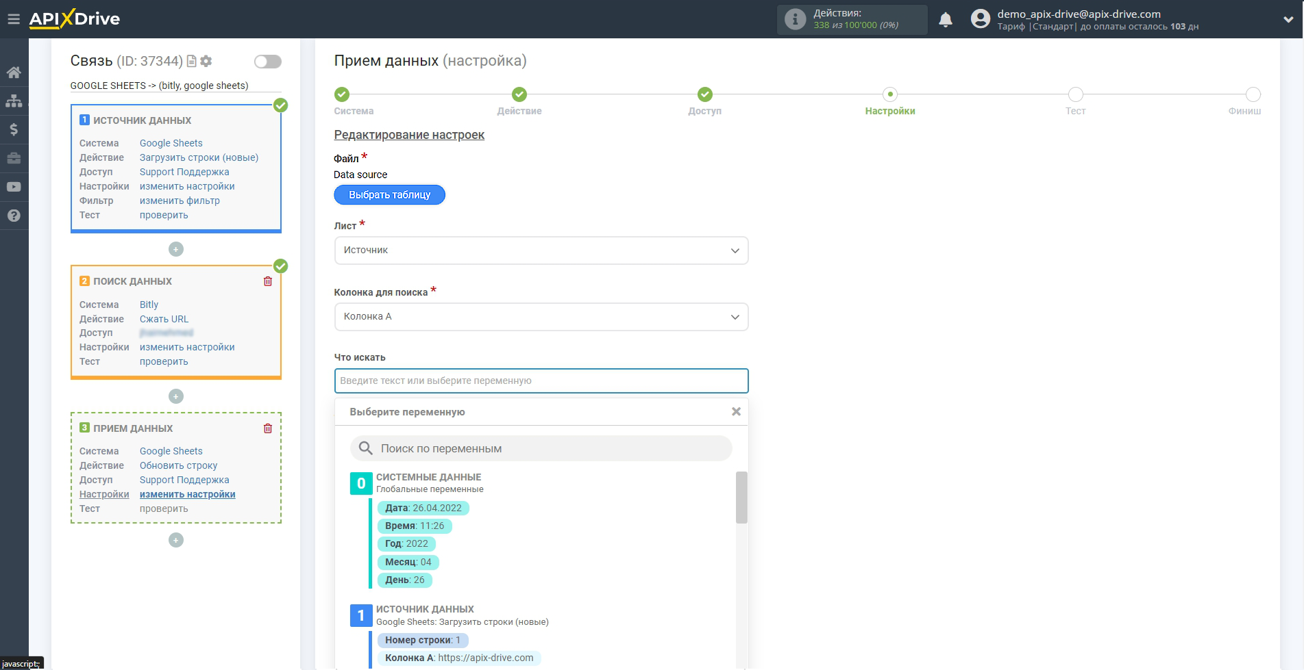Click Bitly system link

click(149, 305)
